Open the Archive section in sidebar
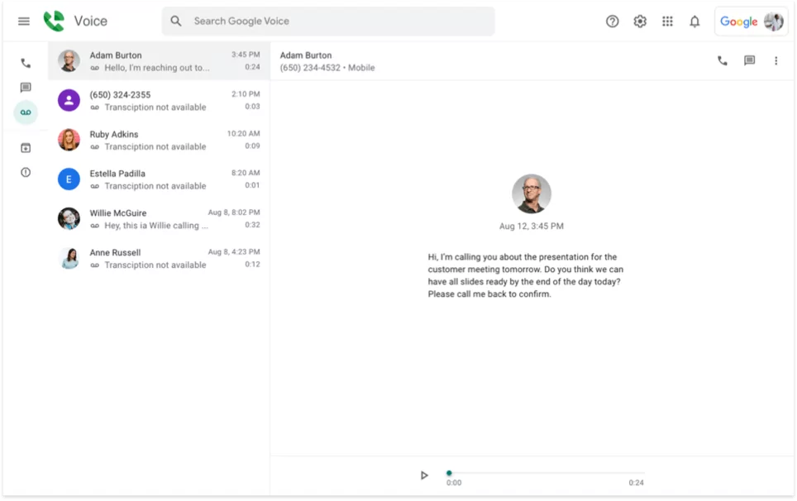This screenshot has width=797, height=501. point(26,148)
